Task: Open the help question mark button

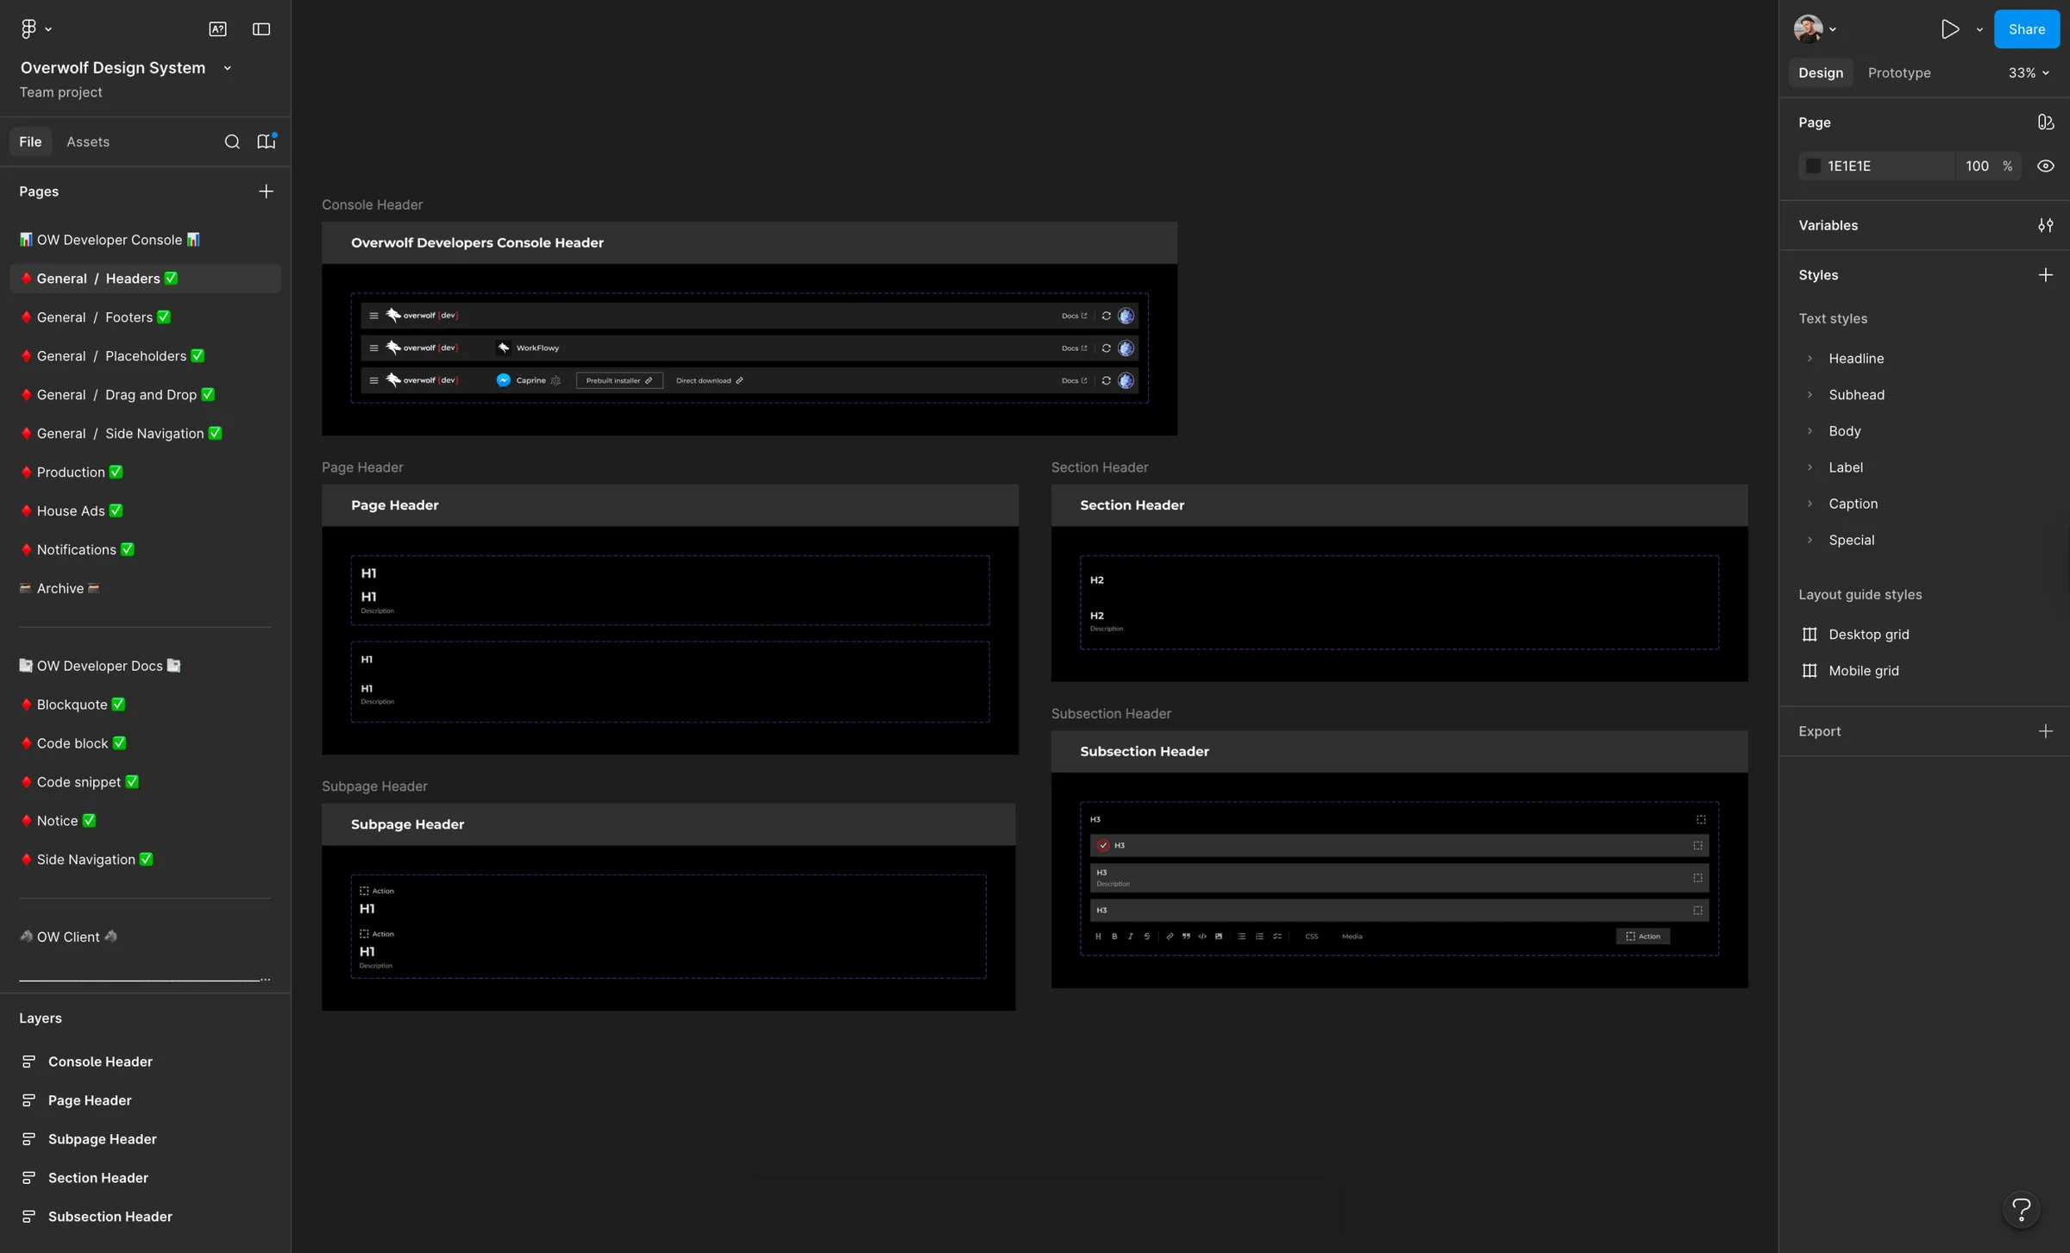Action: point(2021,1209)
